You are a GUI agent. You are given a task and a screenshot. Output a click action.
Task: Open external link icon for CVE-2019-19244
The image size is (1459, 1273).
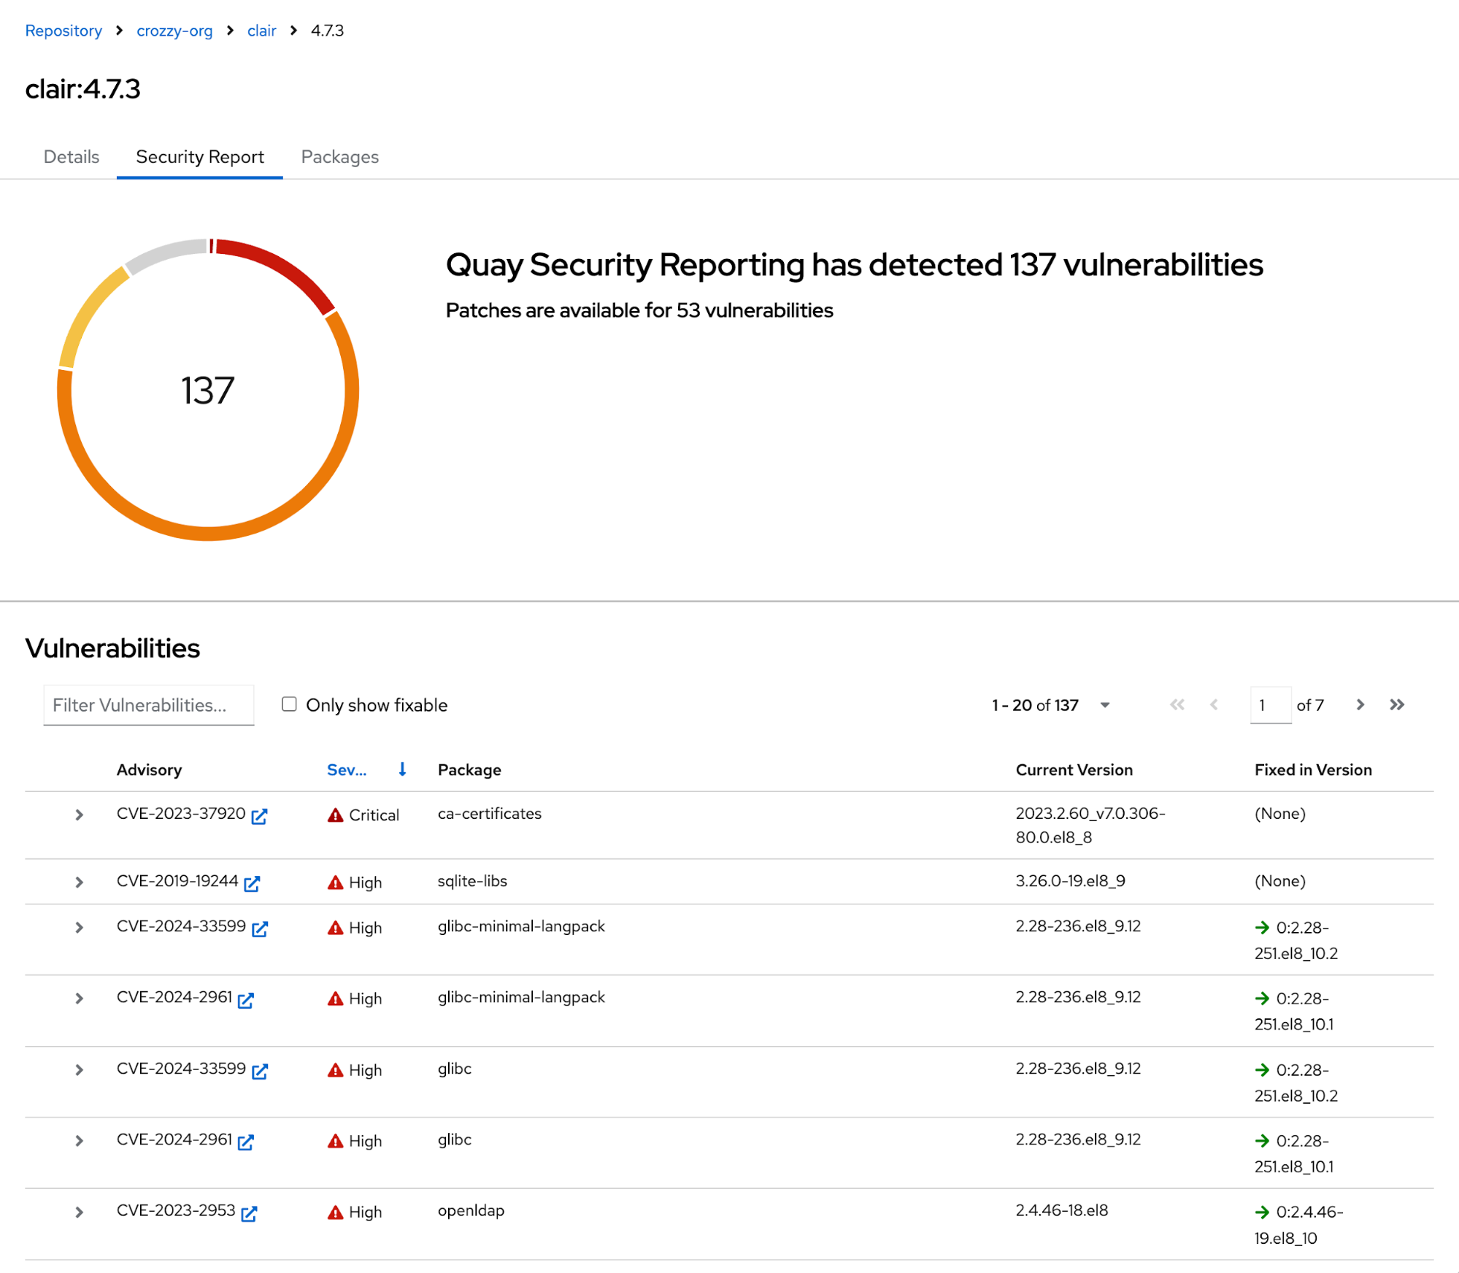252,883
